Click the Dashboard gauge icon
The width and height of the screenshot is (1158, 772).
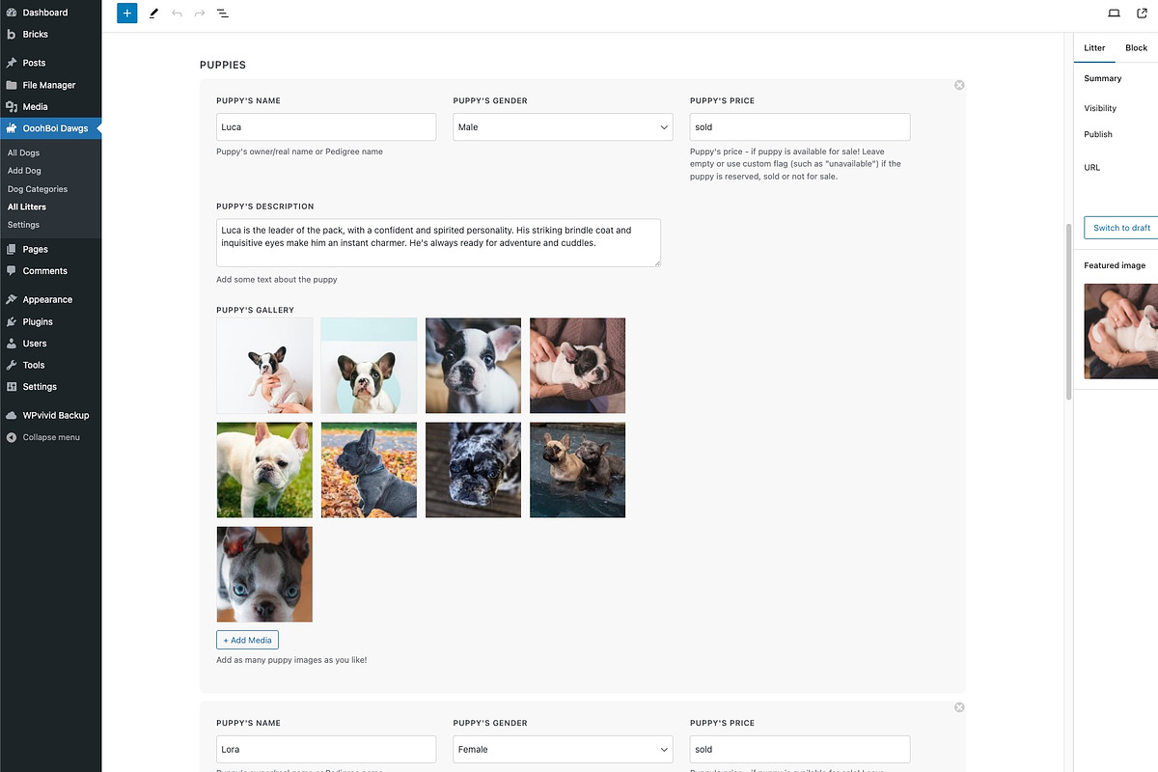12,13
